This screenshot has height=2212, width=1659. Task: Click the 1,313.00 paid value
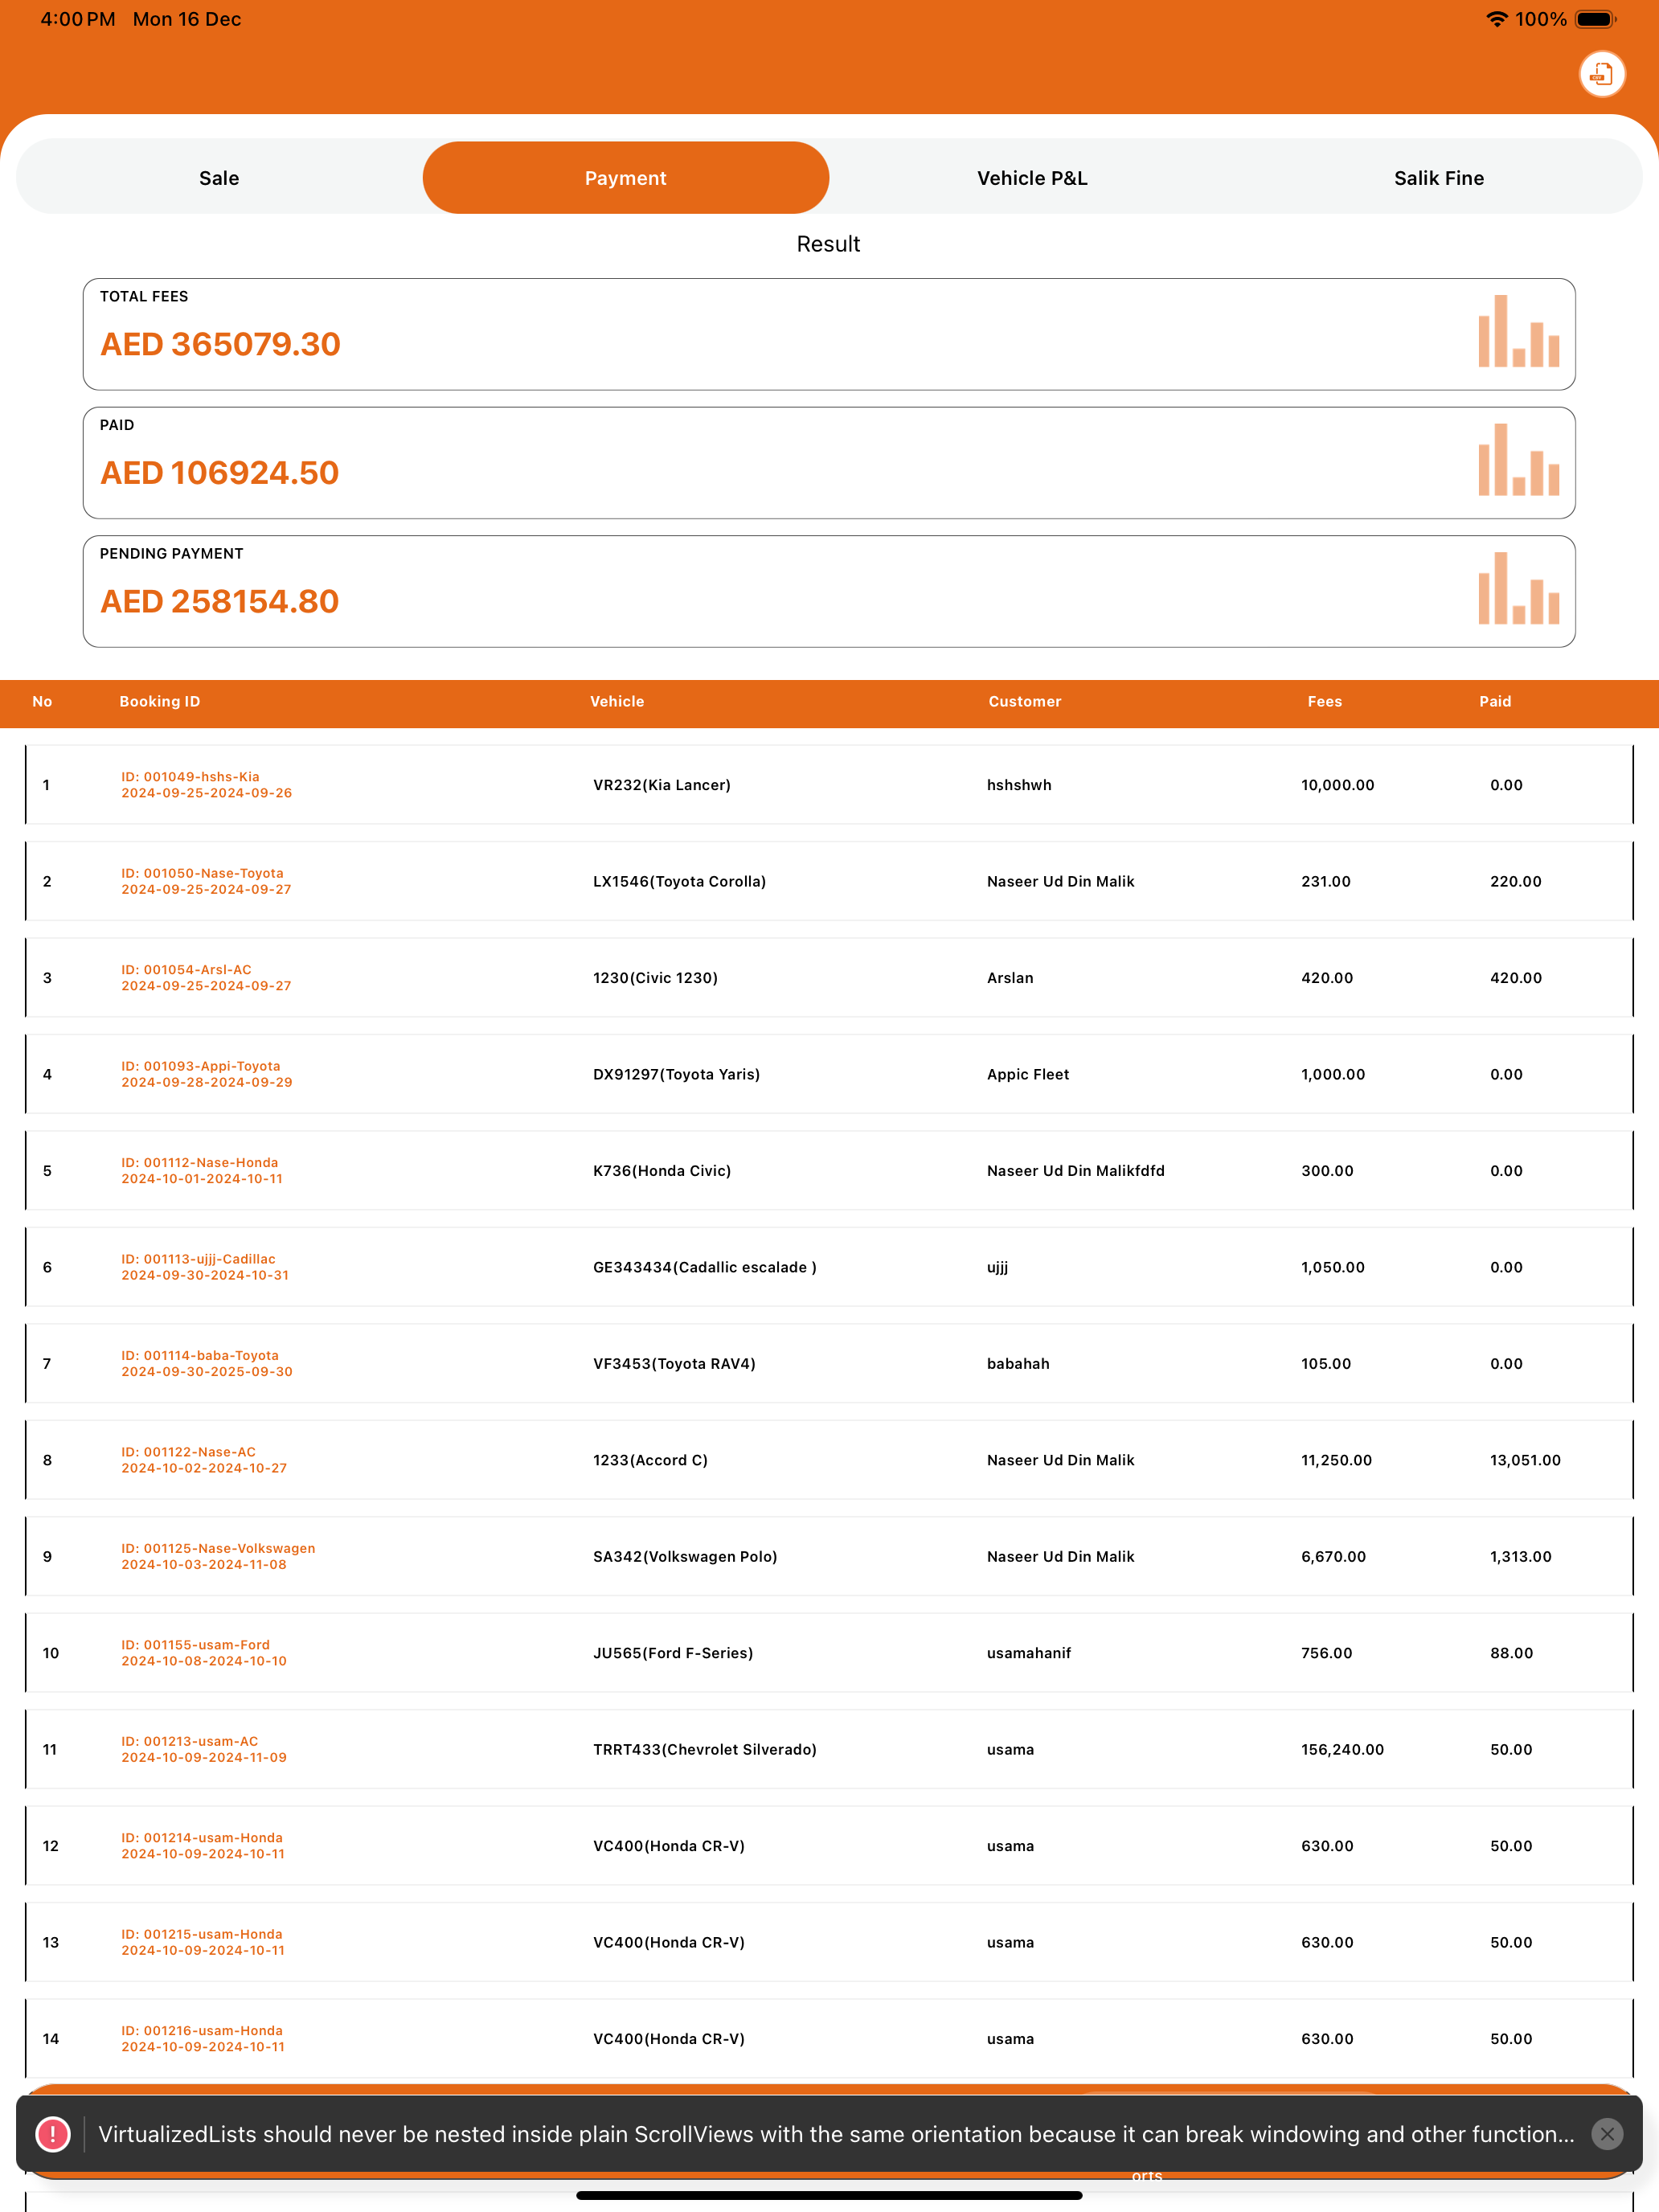point(1520,1557)
